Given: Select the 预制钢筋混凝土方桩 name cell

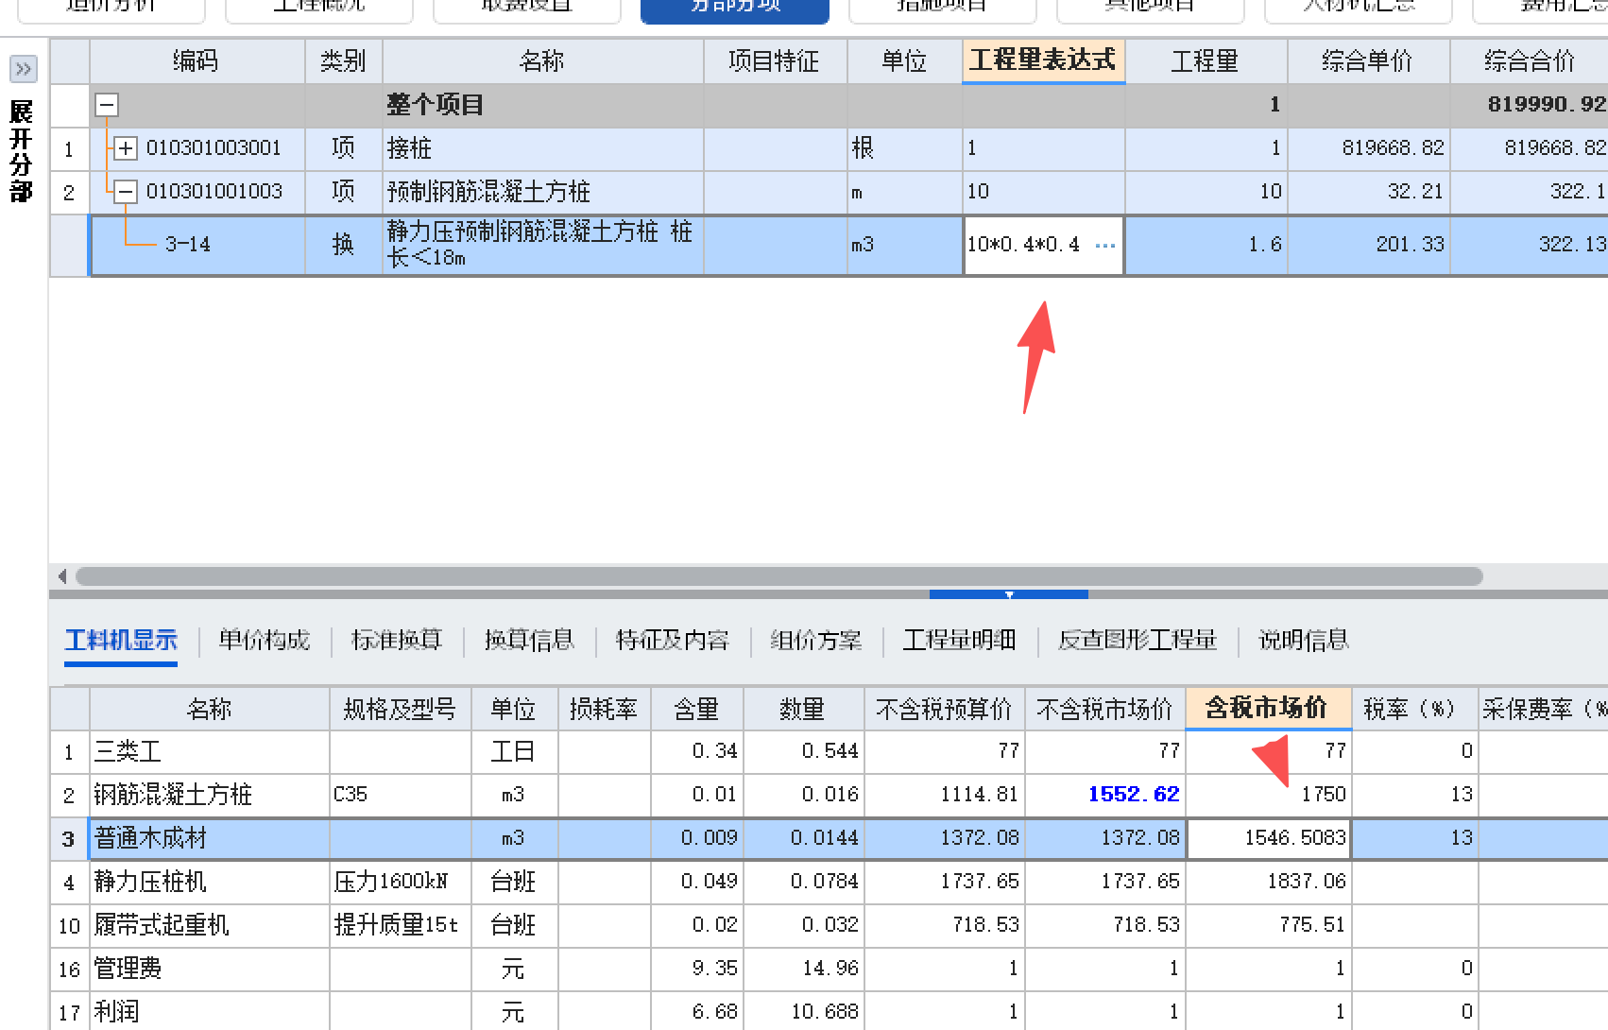Looking at the screenshot, I should tap(542, 192).
